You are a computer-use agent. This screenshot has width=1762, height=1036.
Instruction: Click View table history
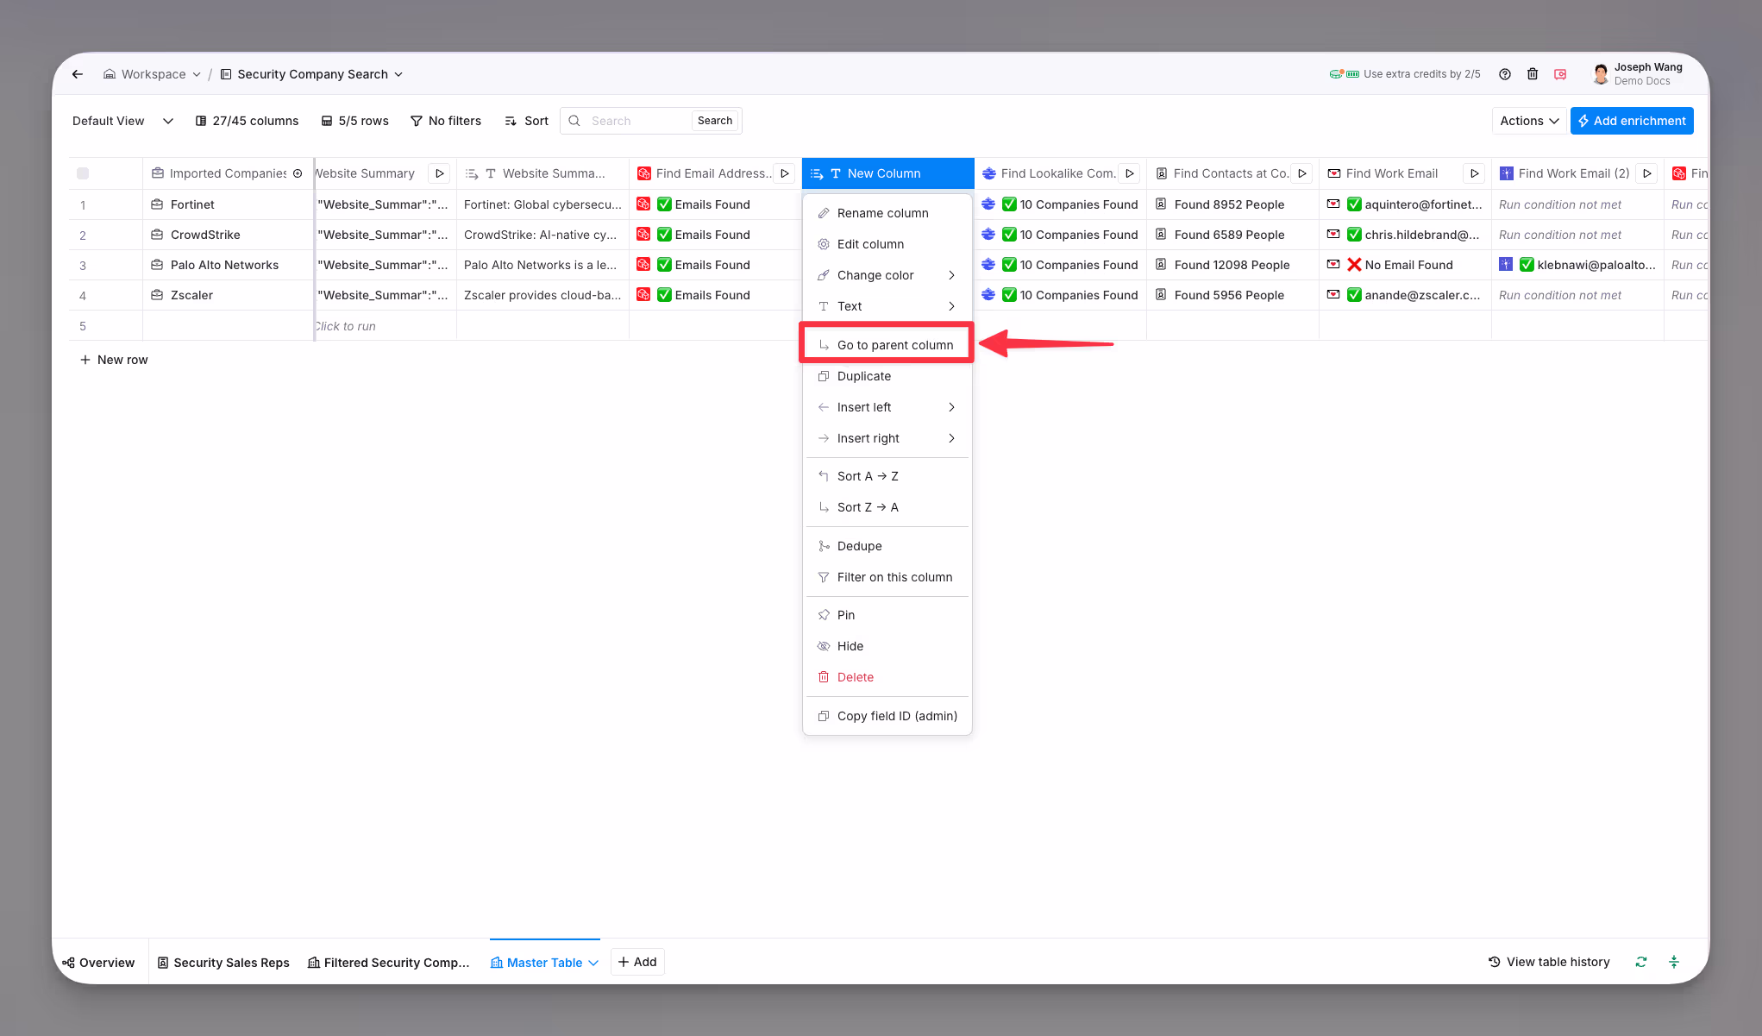point(1549,962)
